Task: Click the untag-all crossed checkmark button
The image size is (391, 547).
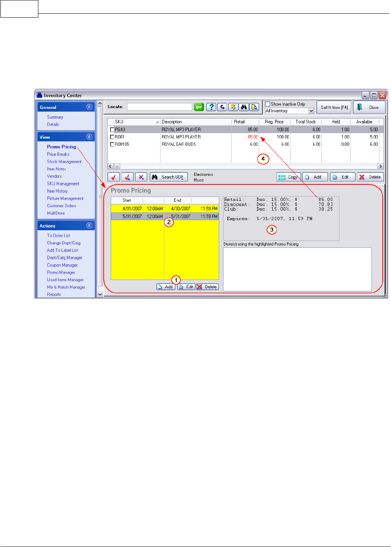Action: coord(141,177)
